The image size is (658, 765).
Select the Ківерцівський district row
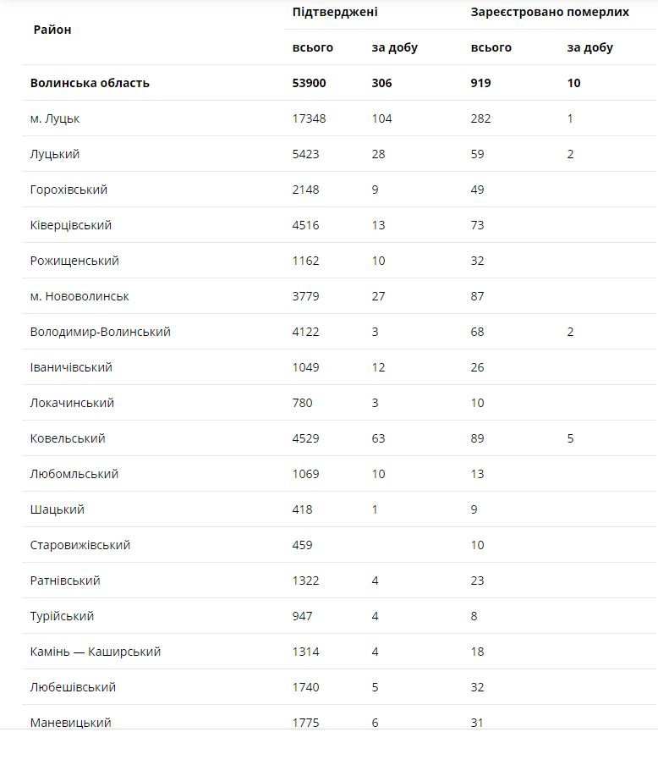pyautogui.click(x=71, y=225)
